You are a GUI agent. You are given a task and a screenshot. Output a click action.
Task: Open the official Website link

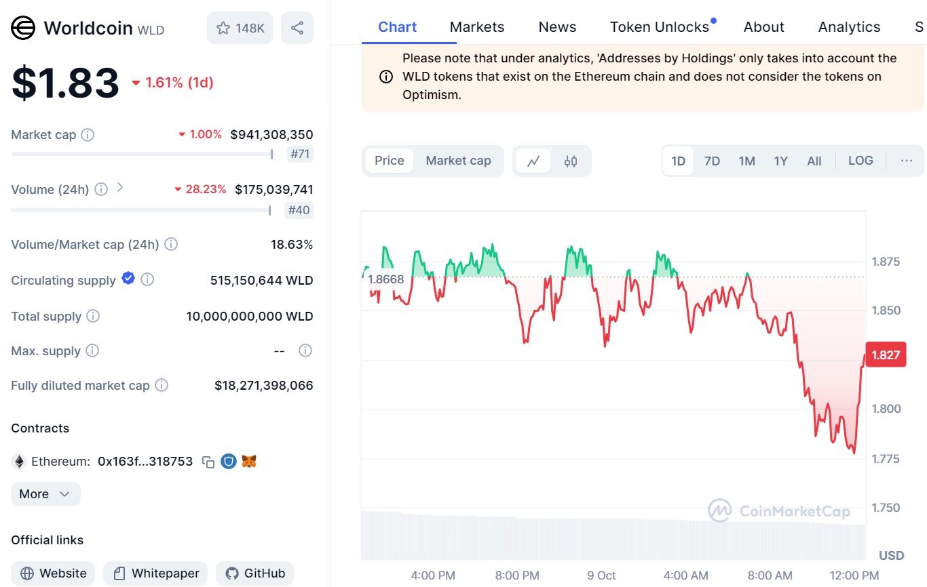click(x=53, y=573)
